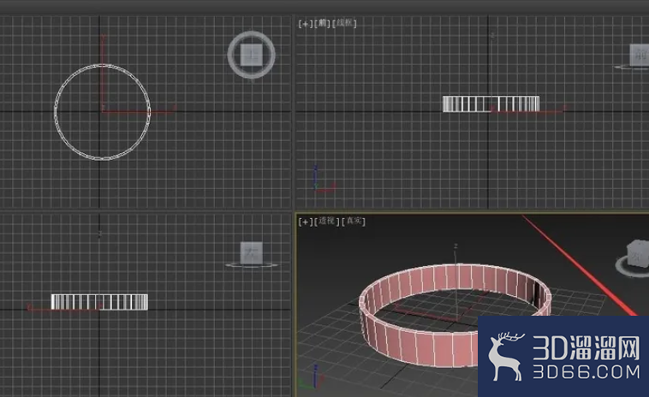Viewport: 649px width, 397px height.
Task: Open the [+] menu of the perspective viewport
Action: (306, 222)
